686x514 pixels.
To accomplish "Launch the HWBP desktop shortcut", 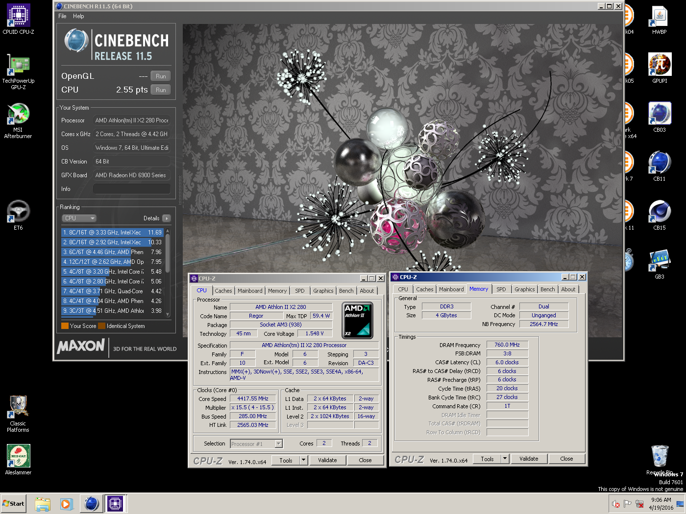I will coord(660,20).
